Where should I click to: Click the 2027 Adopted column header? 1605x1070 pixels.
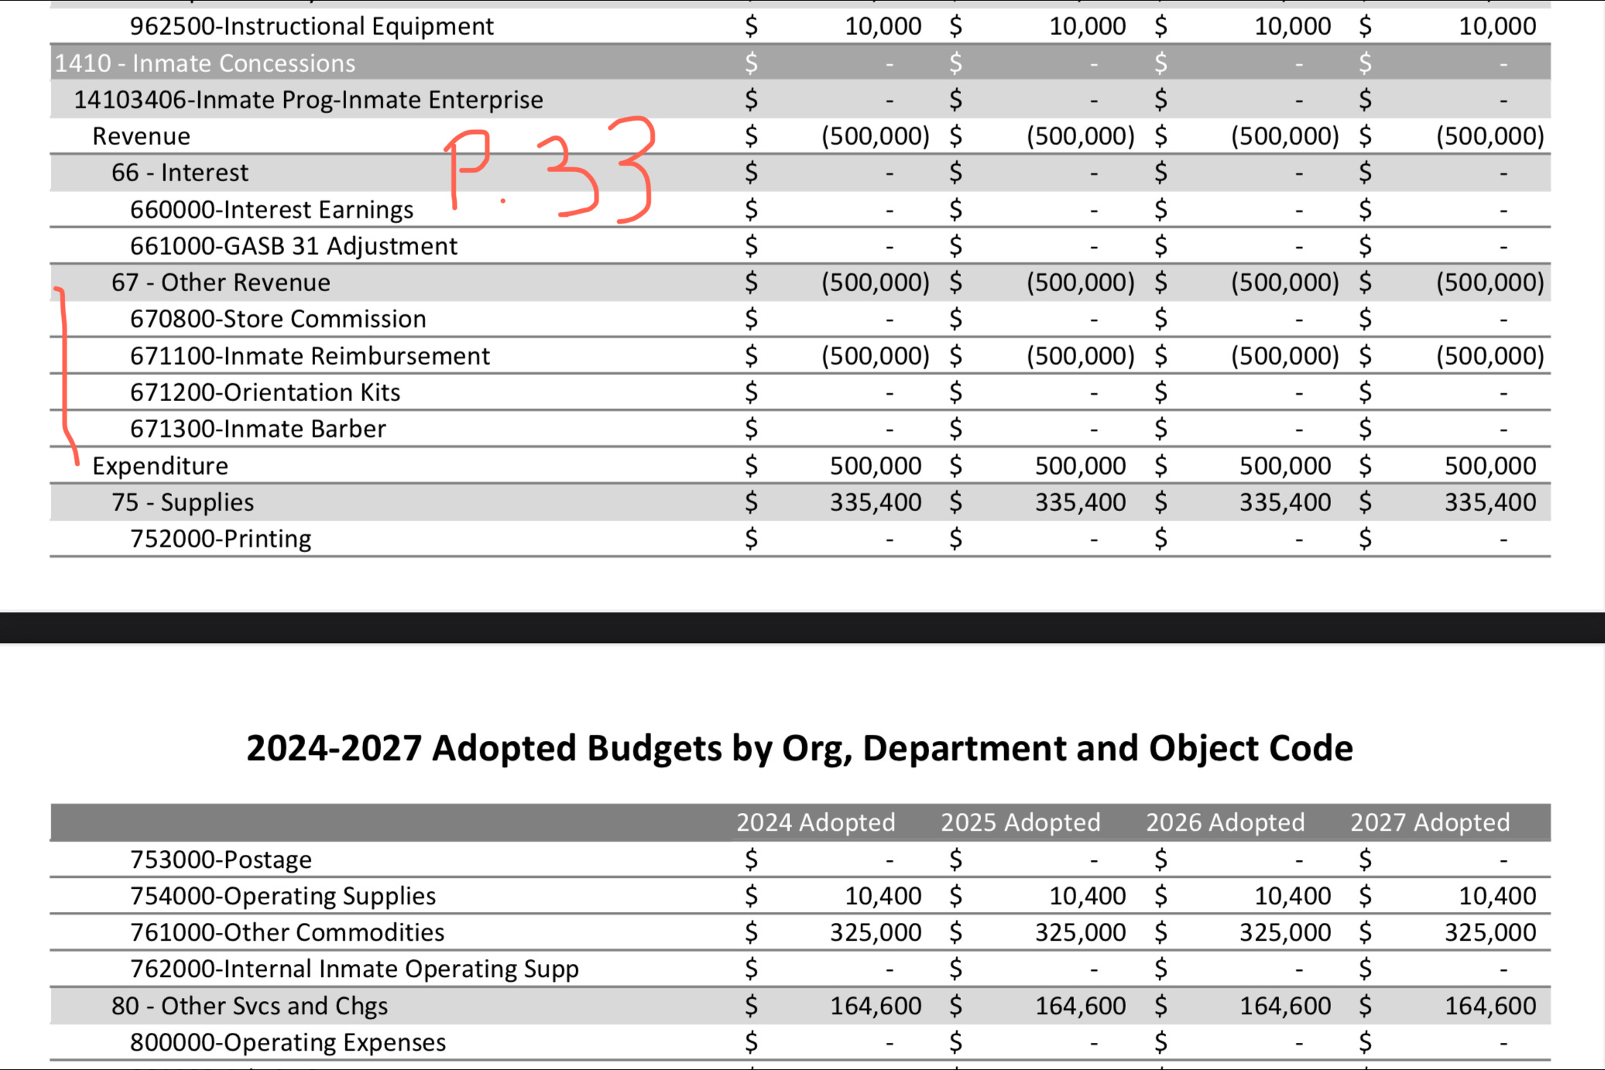click(x=1429, y=822)
